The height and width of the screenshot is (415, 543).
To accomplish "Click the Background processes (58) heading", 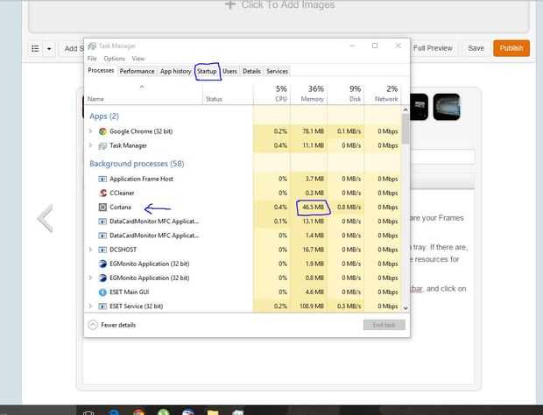I will click(137, 164).
